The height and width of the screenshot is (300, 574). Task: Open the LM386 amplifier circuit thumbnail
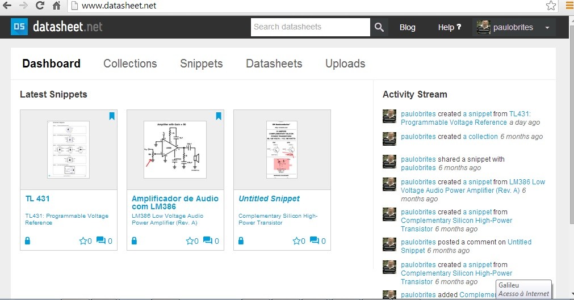click(x=175, y=150)
